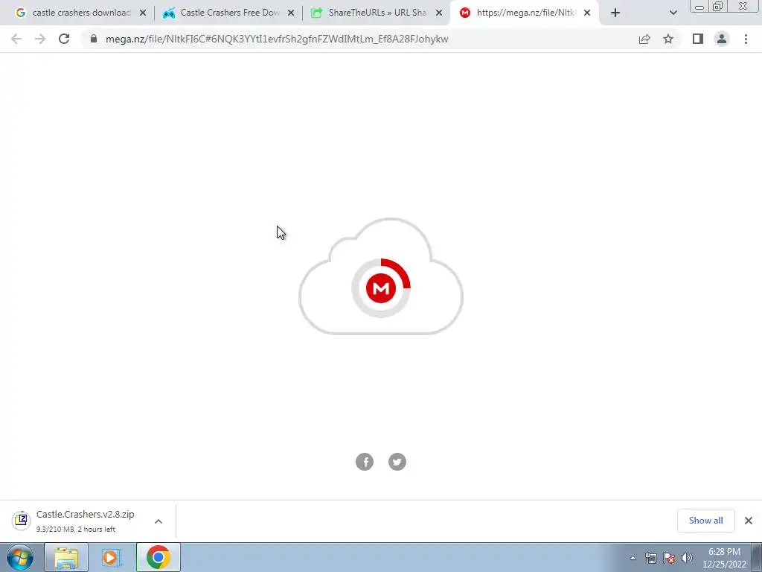View site information via the lock icon
Image resolution: width=762 pixels, height=572 pixels.
94,39
